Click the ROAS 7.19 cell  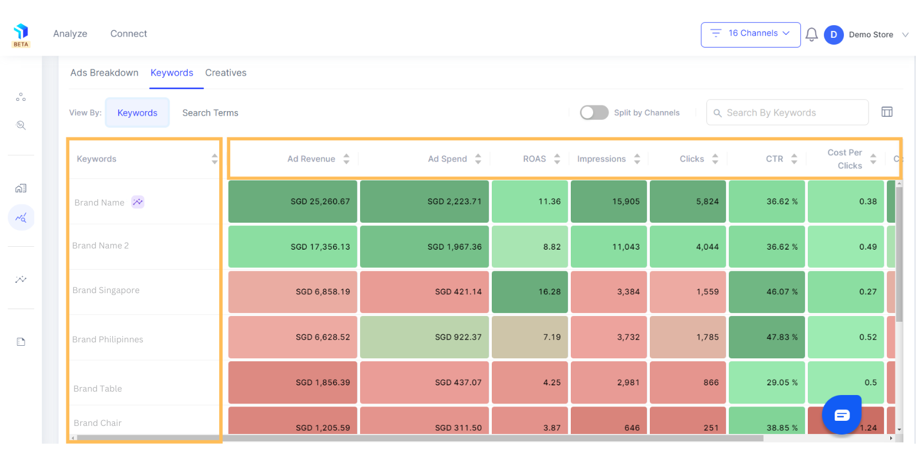(x=530, y=337)
